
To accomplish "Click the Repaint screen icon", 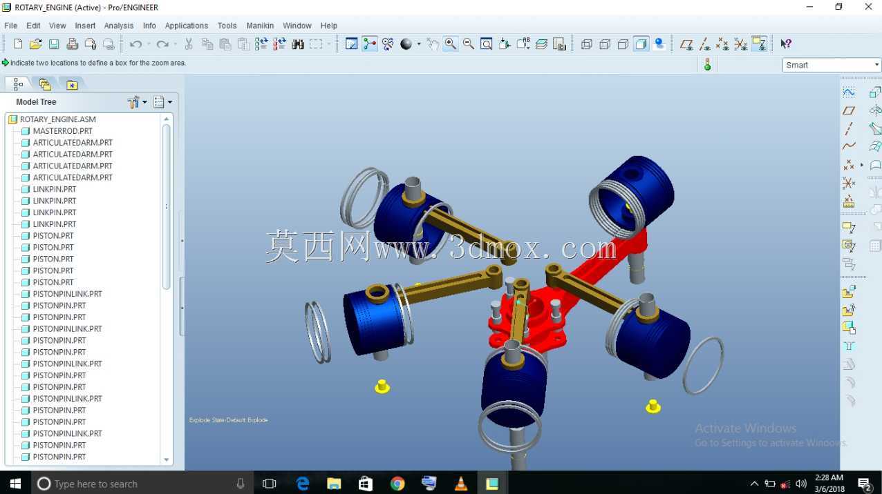I will coord(351,44).
